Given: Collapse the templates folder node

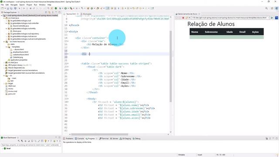Looking at the screenshot, I should 7,47.
